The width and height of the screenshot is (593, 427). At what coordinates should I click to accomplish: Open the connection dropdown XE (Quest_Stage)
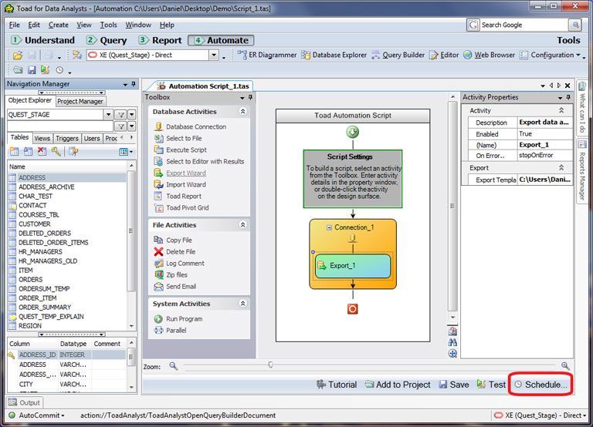pyautogui.click(x=214, y=55)
